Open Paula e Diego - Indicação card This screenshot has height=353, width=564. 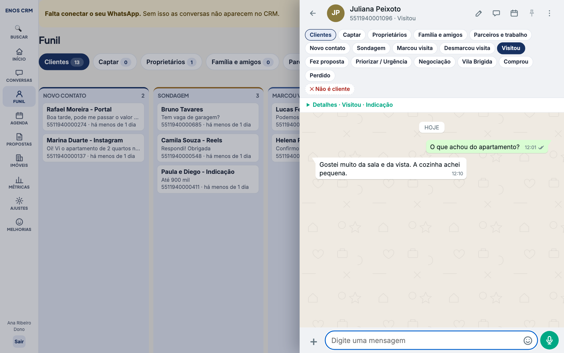(x=208, y=179)
